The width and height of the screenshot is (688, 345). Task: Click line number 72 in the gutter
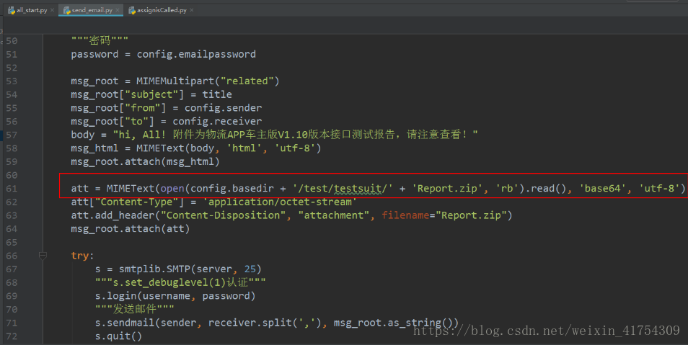[x=12, y=336]
